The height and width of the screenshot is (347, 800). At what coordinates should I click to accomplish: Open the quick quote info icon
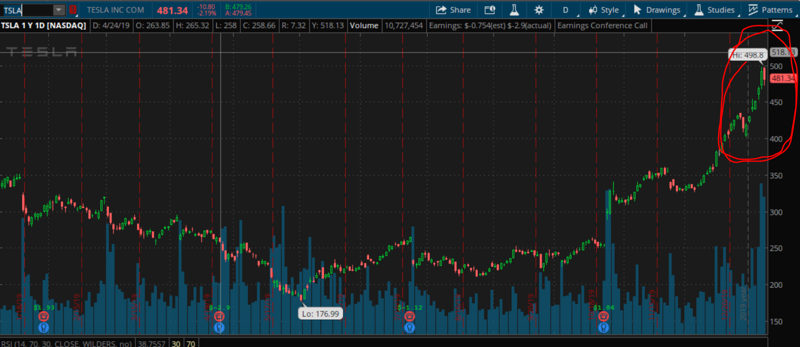489,10
